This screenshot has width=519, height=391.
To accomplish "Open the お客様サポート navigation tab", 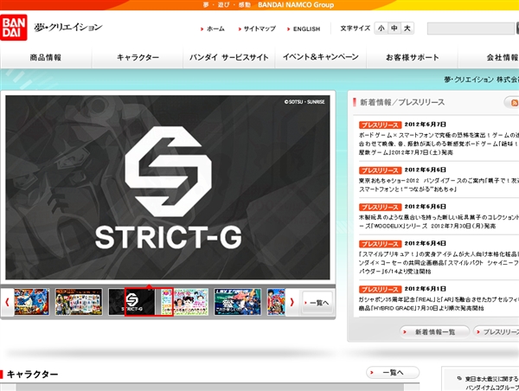I will tap(412, 57).
